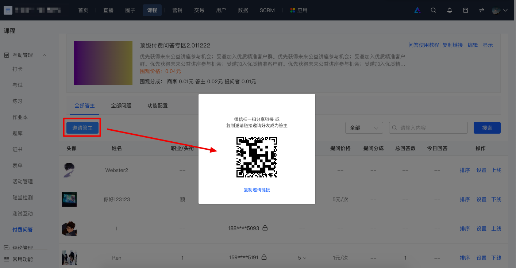Image resolution: width=516 pixels, height=268 pixels.
Task: Collapse the 互动管理 sidebar section
Action: [45, 55]
